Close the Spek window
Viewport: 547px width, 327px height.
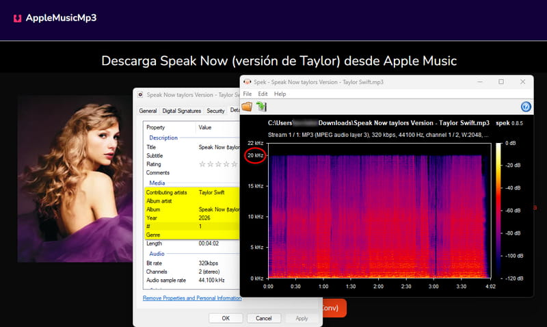point(522,81)
